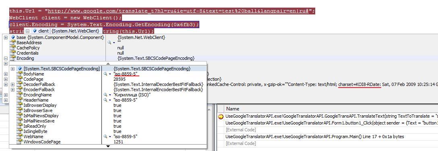This screenshot has width=438, height=151.
Task: Open visualizer dropdown arrow for EncodingName
Action: point(110,95)
